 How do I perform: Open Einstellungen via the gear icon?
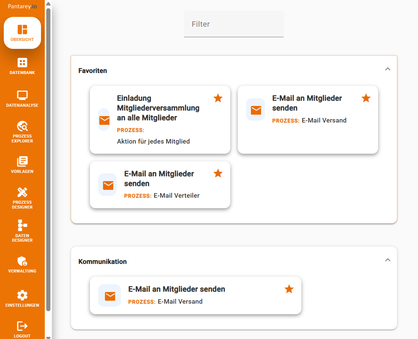click(x=22, y=298)
